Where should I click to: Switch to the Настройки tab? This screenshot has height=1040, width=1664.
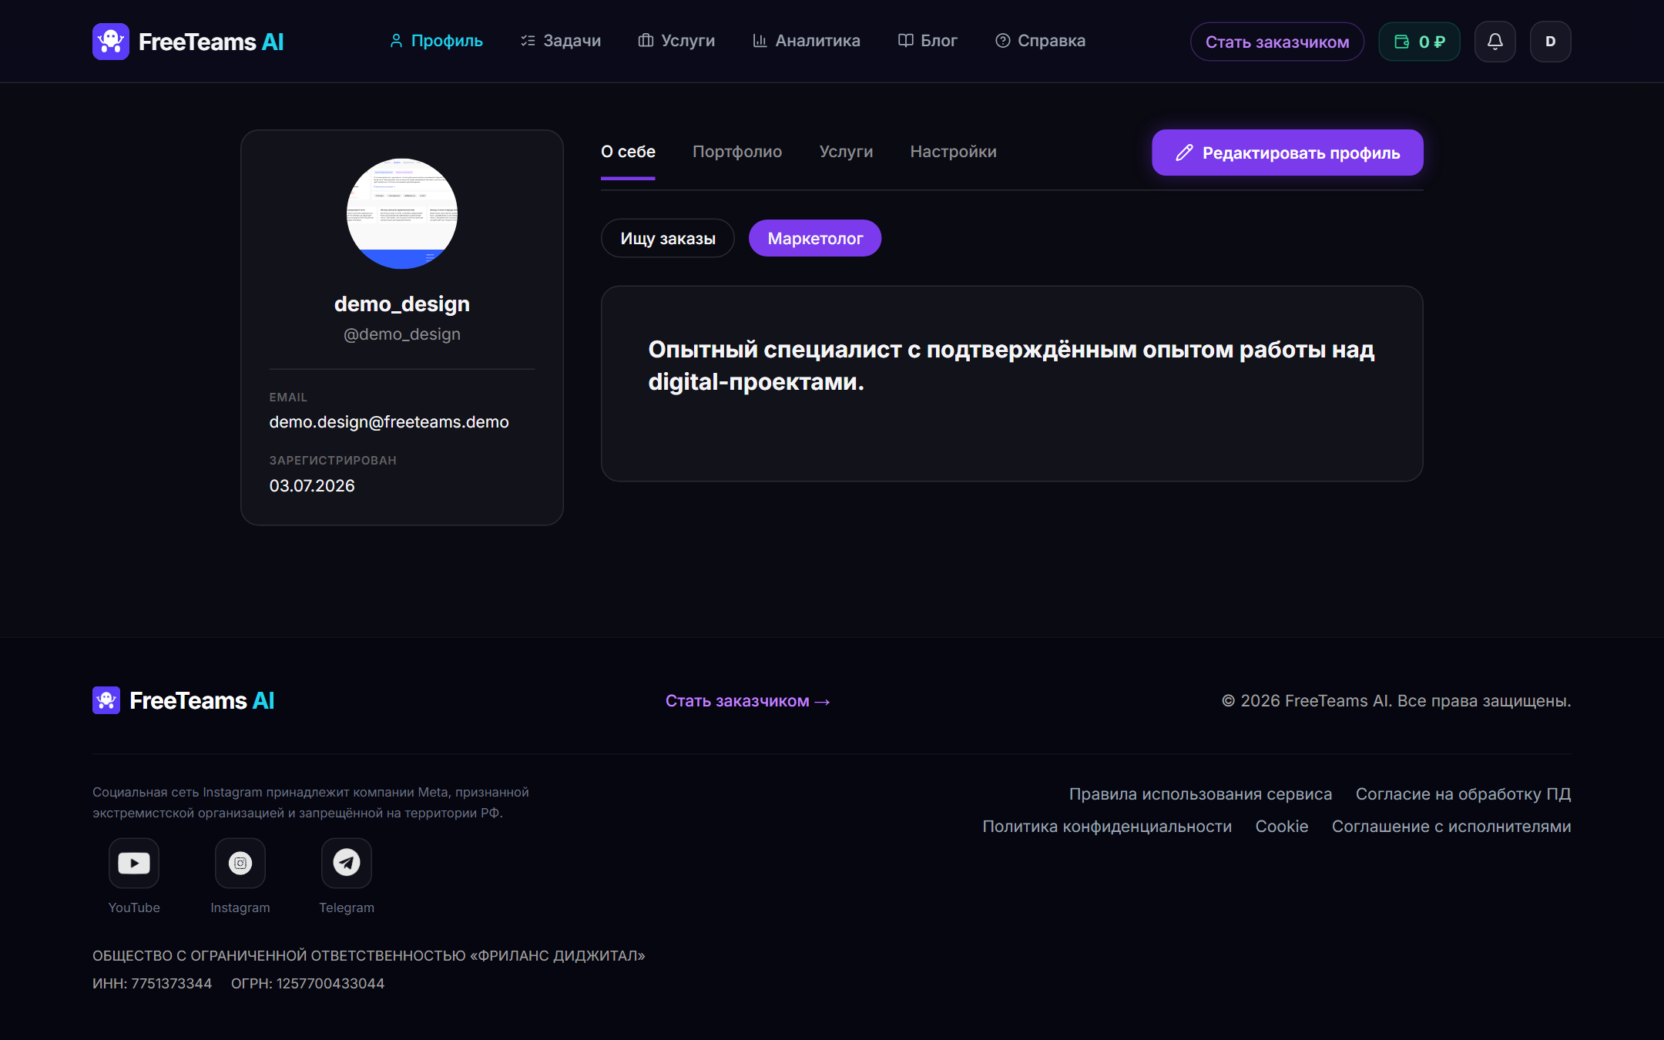(x=953, y=152)
